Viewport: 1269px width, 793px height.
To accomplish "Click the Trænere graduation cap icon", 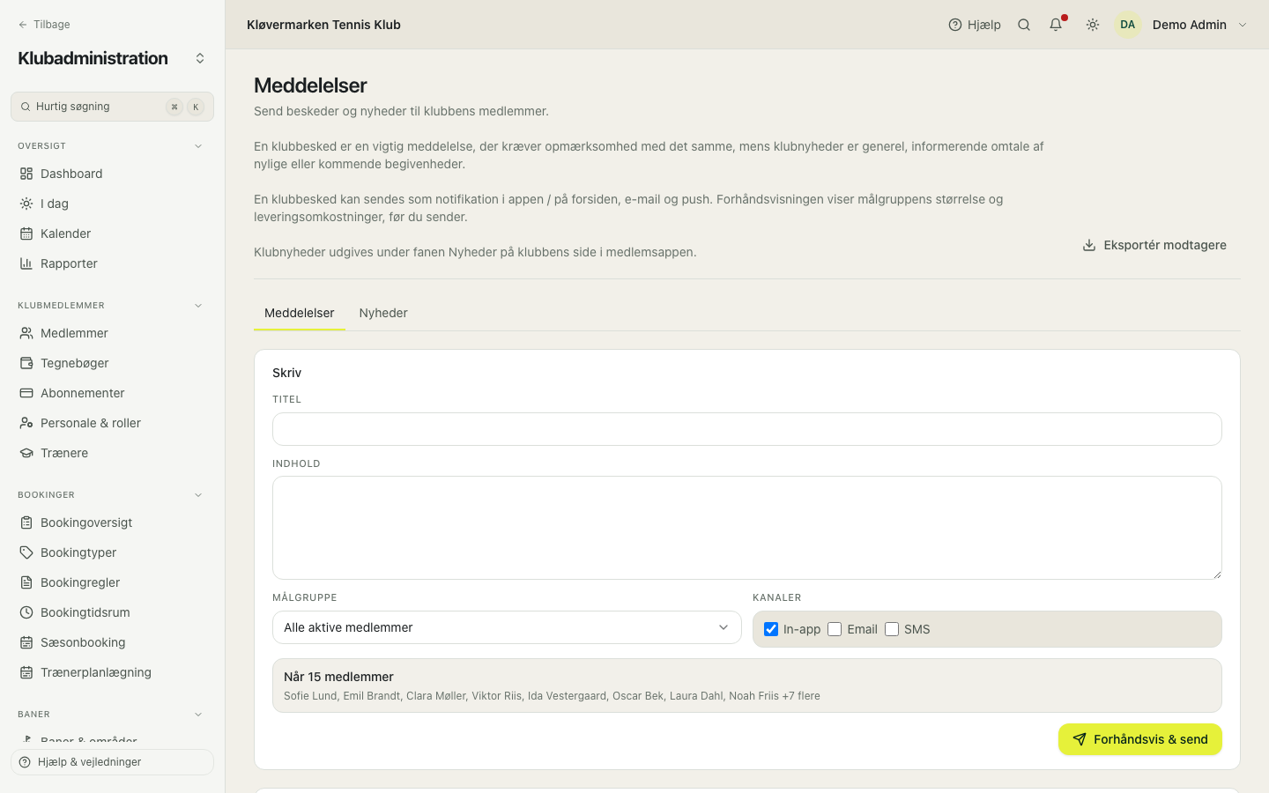I will [26, 453].
